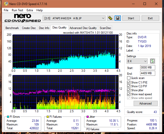164x134 pixels.
Task: Switch to the Disc Info tab
Action: pos(44,28)
